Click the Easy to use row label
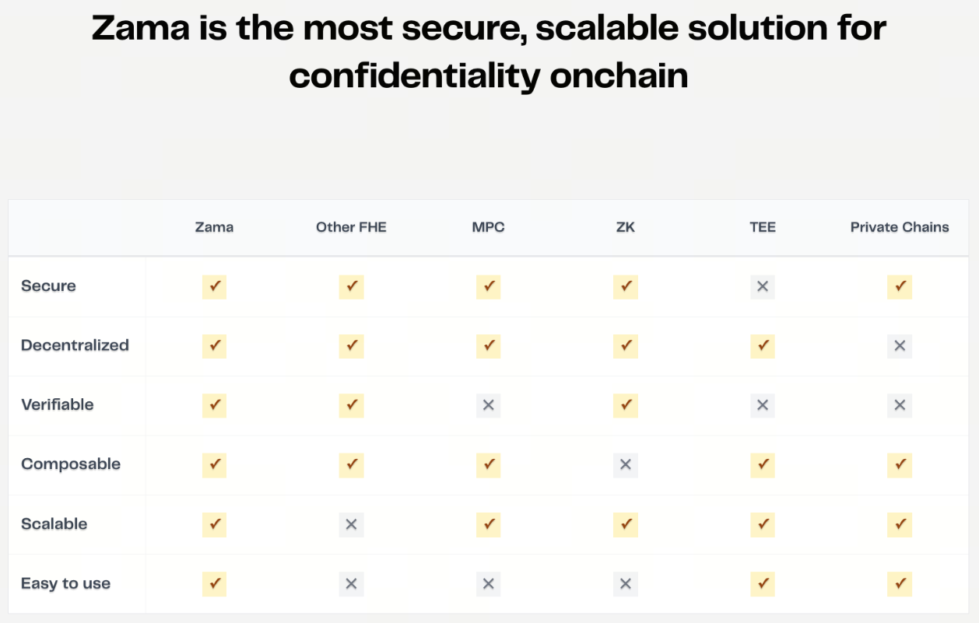 point(65,583)
